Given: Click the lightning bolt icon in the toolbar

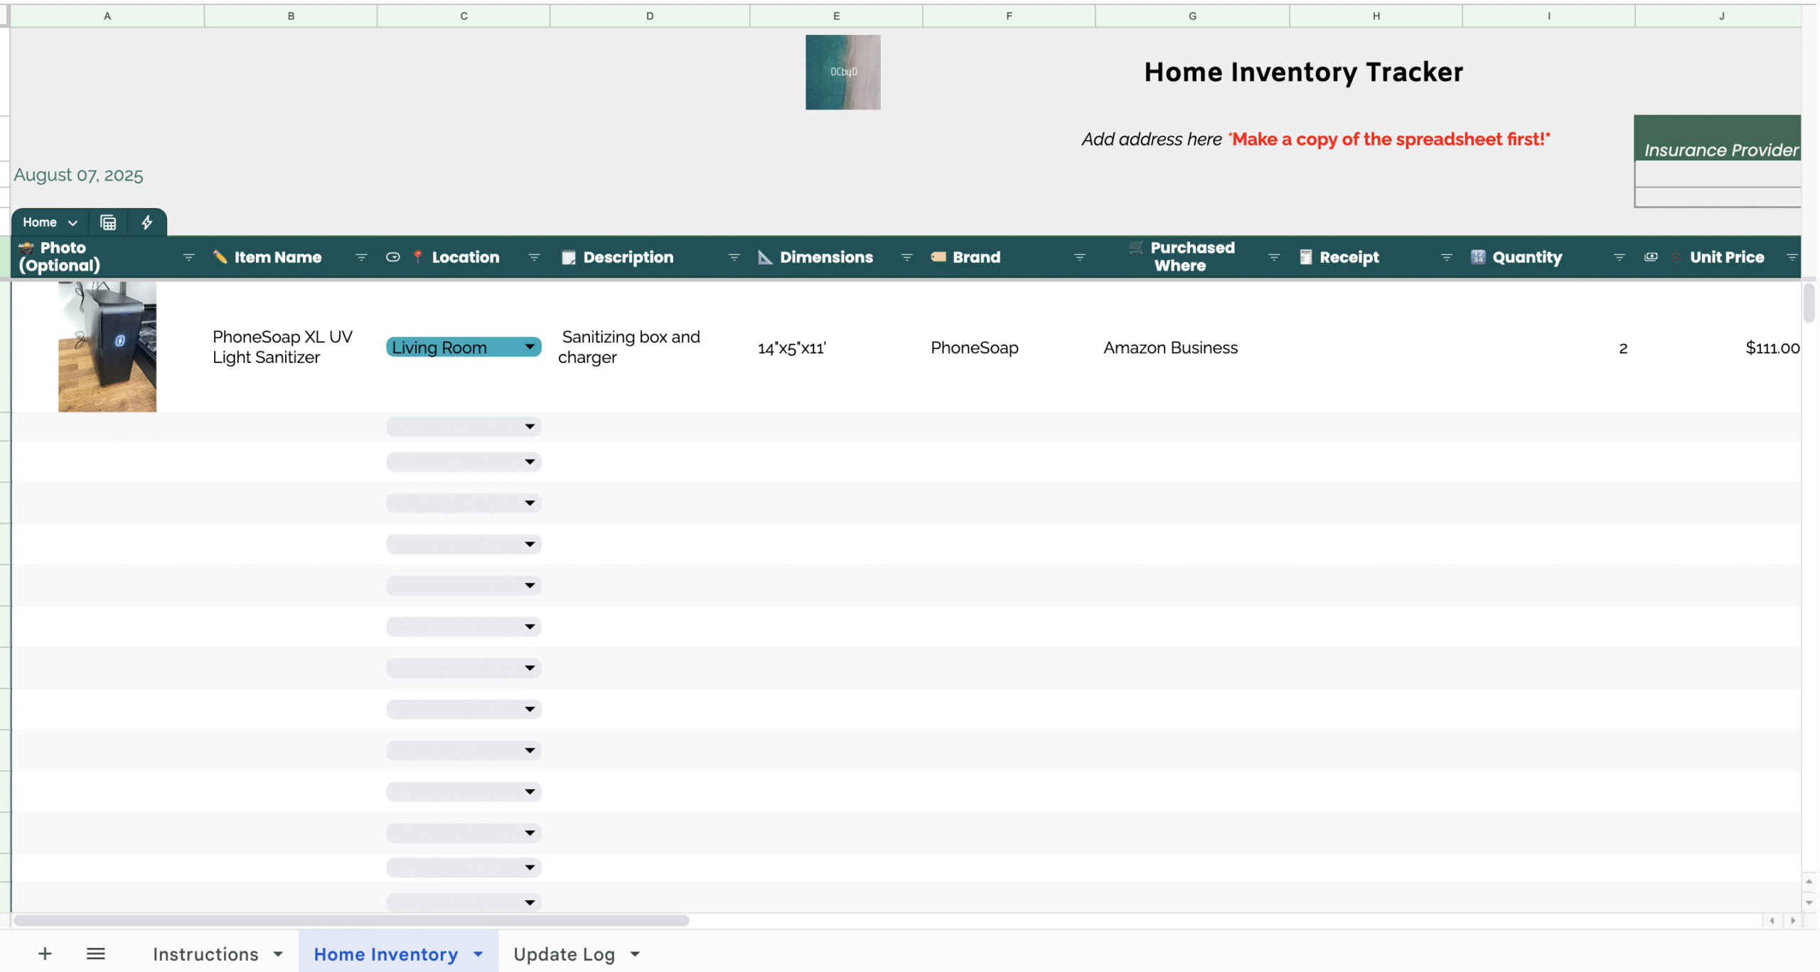Looking at the screenshot, I should 146,222.
